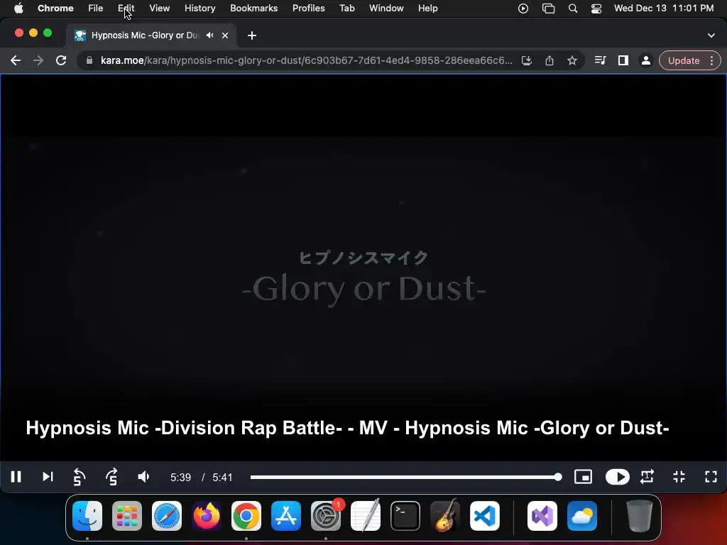Open Launchpad from the Dock
727x545 pixels.
[x=127, y=516]
